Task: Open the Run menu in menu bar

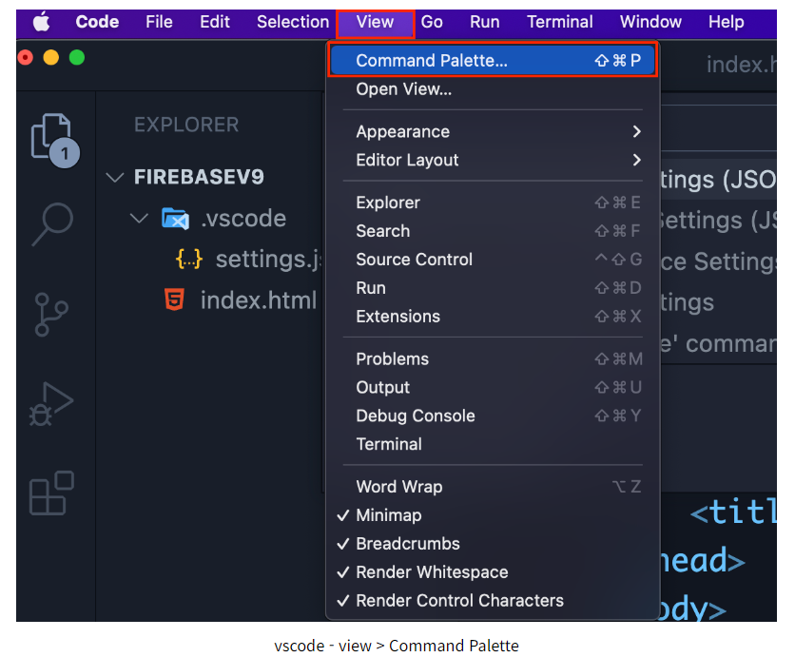Action: [x=485, y=22]
